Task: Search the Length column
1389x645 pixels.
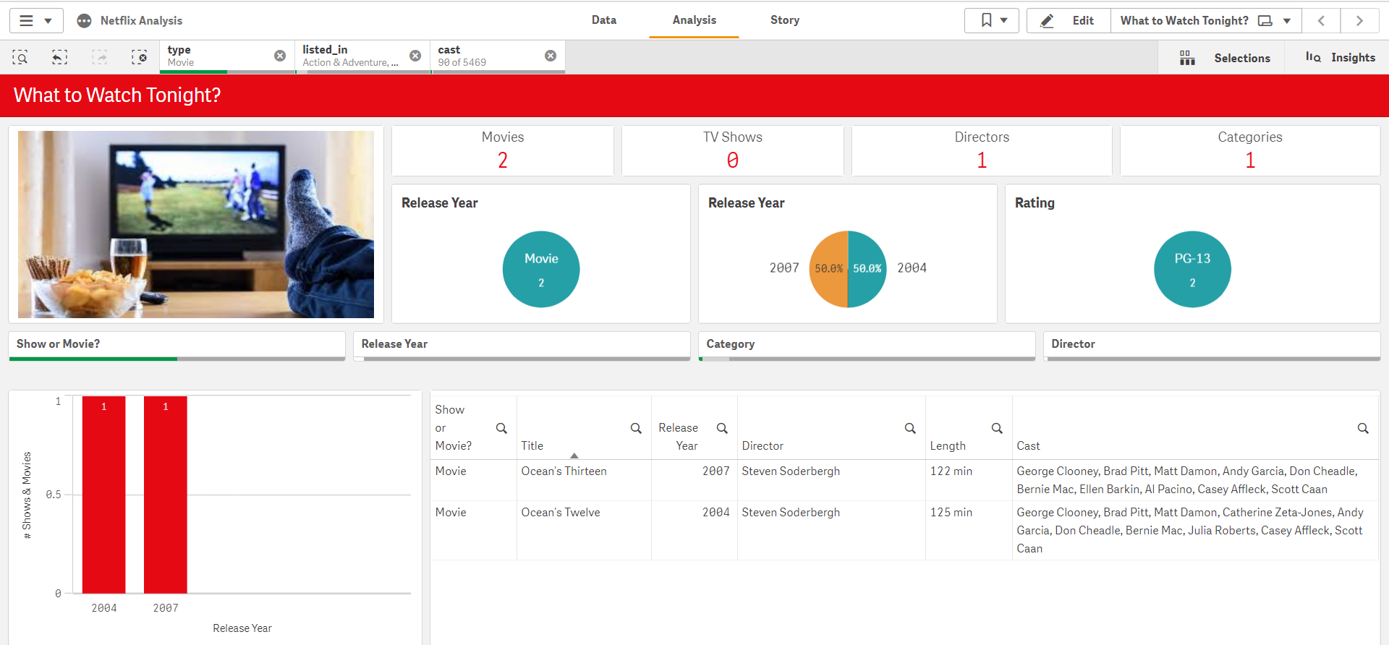Action: [997, 428]
